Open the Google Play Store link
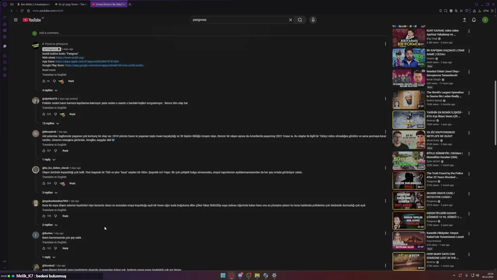The image size is (497, 280). 104,65
